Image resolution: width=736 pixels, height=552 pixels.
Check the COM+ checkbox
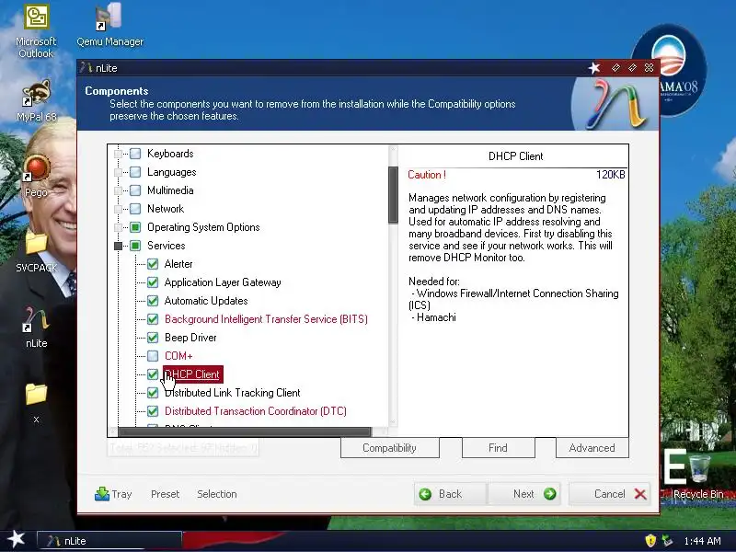click(153, 356)
